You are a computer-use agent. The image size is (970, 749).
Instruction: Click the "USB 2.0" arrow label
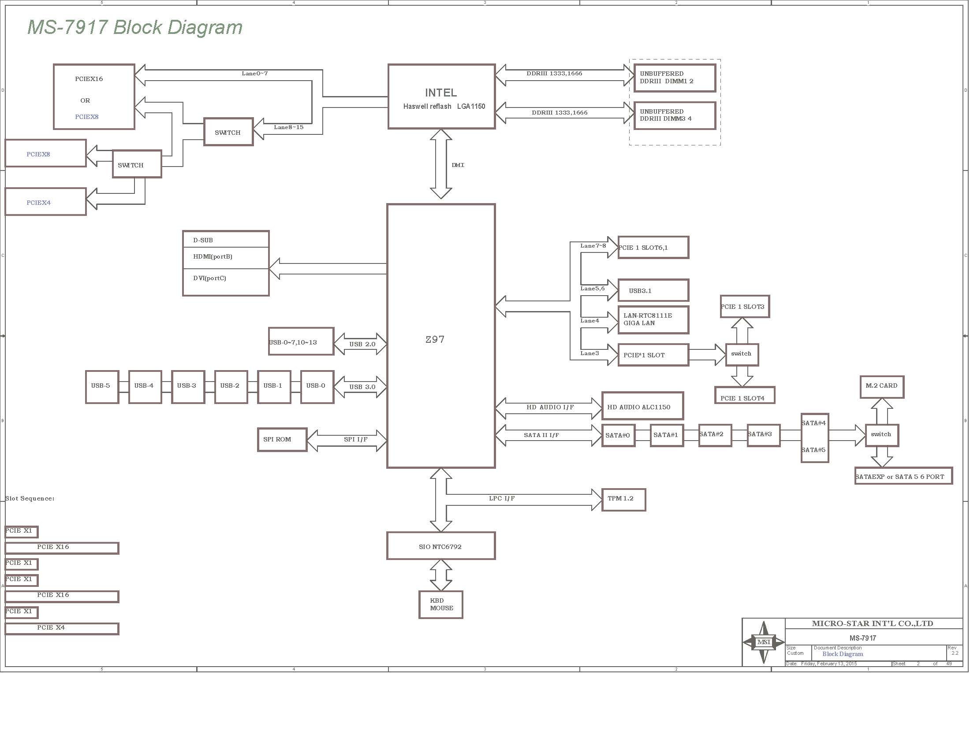[x=362, y=345]
